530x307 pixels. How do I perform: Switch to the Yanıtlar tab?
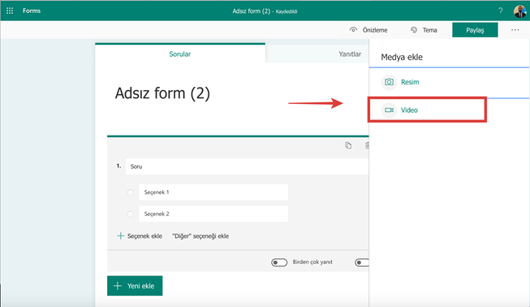pos(350,54)
